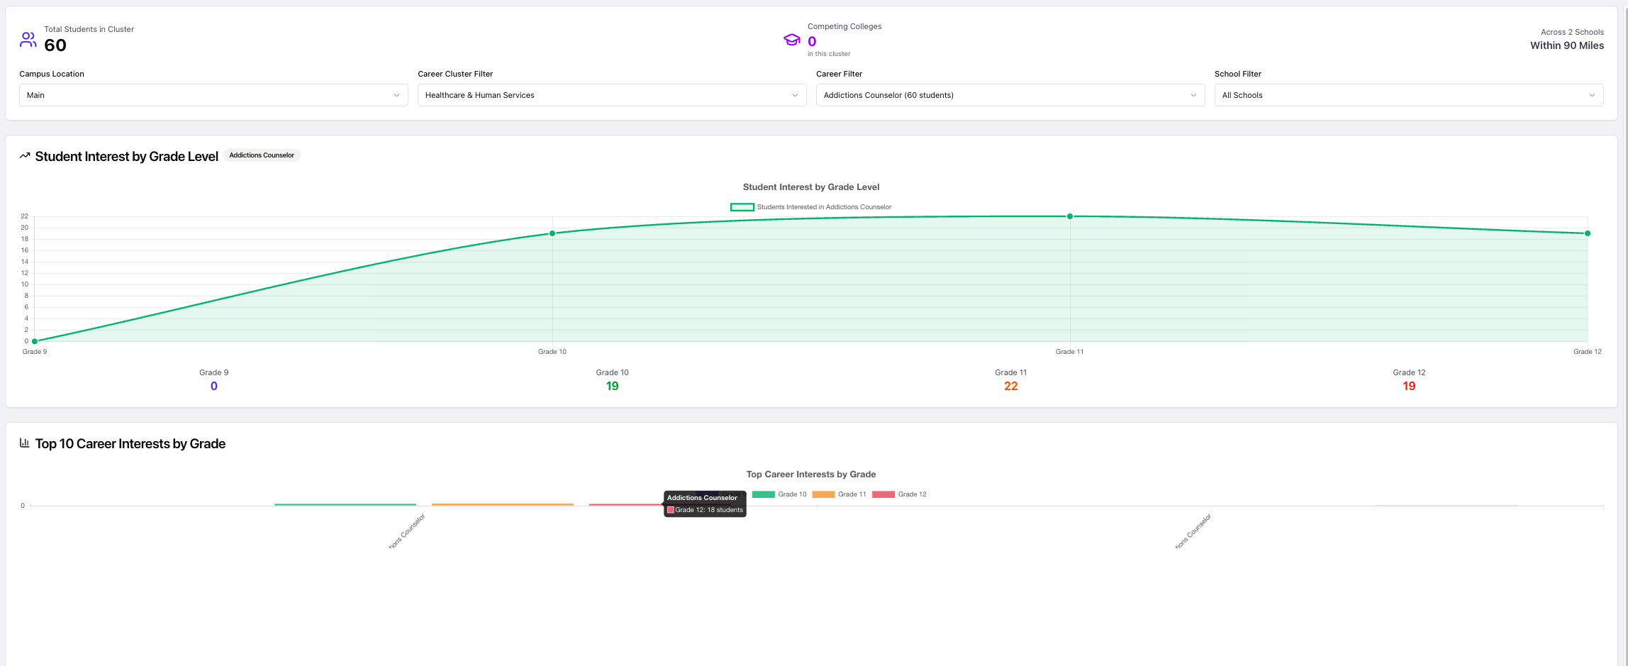The image size is (1628, 666).
Task: Click the Grade 12 red legend swatch
Action: click(883, 494)
